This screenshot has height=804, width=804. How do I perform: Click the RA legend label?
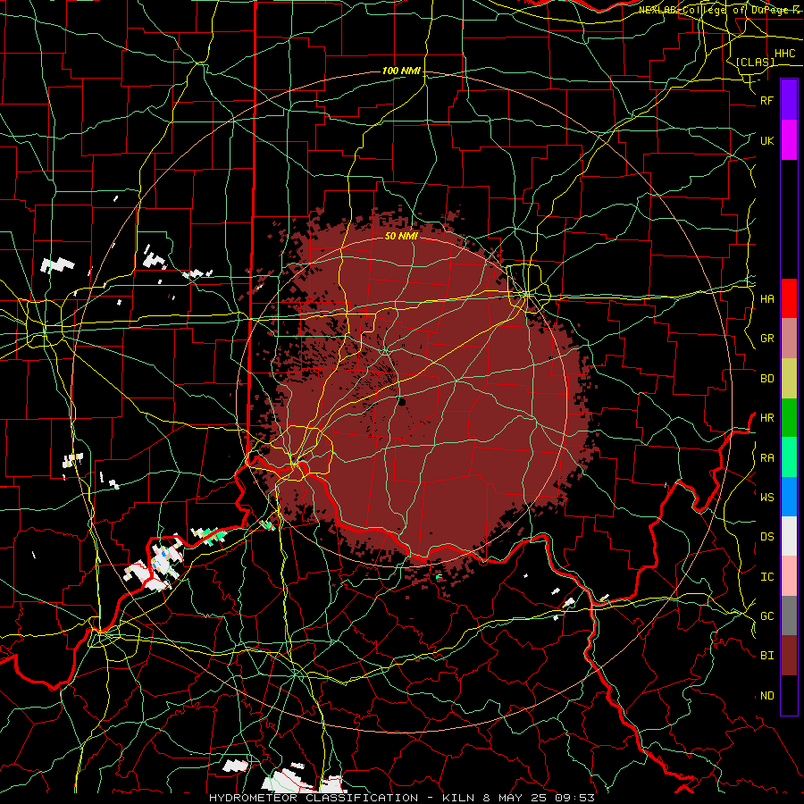[x=766, y=458]
